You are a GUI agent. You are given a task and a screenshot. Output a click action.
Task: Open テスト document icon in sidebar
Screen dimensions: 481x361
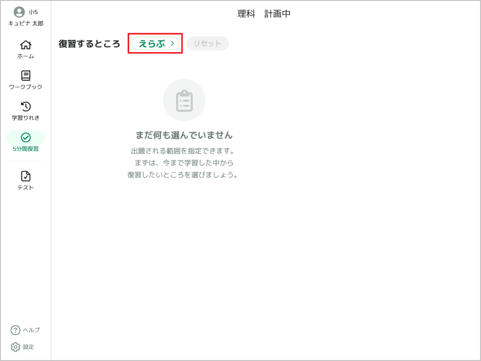click(26, 176)
